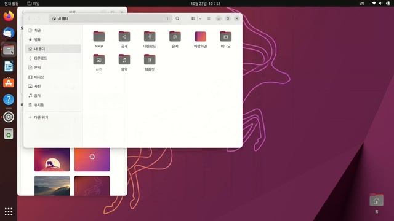Image resolution: width=394 pixels, height=221 pixels.
Task: Open Help from the dock
Action: (9, 99)
